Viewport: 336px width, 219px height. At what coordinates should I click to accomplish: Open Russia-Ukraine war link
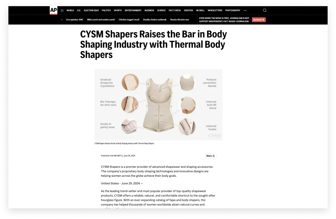pos(180,20)
